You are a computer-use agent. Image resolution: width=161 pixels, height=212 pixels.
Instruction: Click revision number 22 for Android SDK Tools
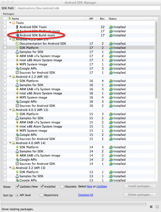tap(103, 27)
